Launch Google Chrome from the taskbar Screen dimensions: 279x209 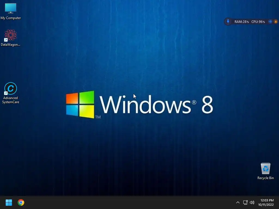pos(21,202)
